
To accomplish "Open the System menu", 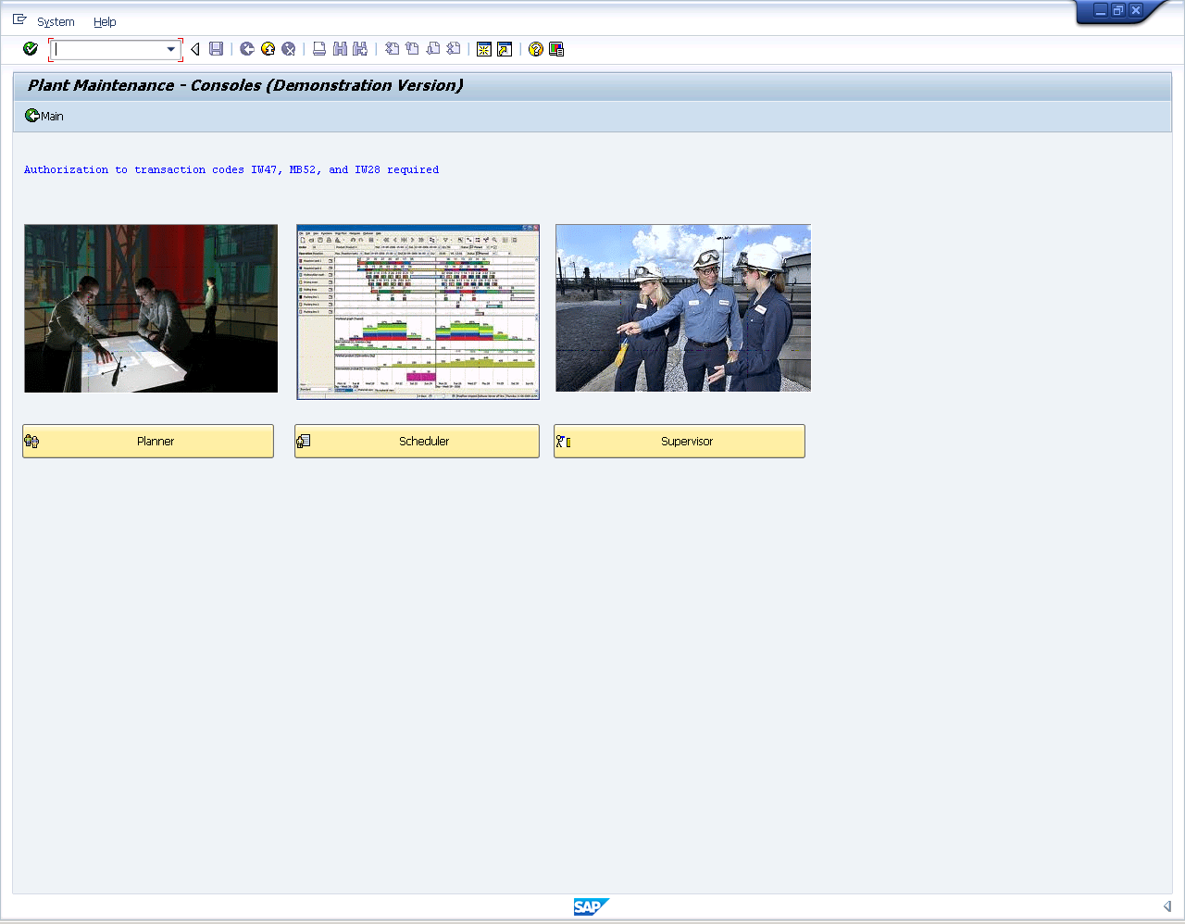I will [56, 22].
